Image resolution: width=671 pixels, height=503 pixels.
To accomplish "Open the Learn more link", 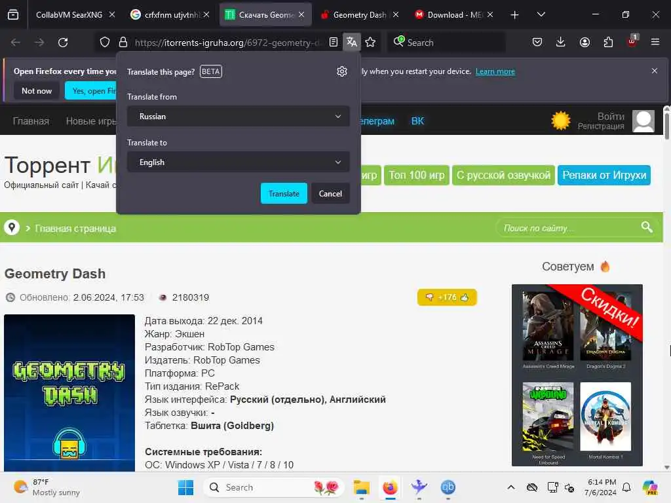I will pos(495,71).
